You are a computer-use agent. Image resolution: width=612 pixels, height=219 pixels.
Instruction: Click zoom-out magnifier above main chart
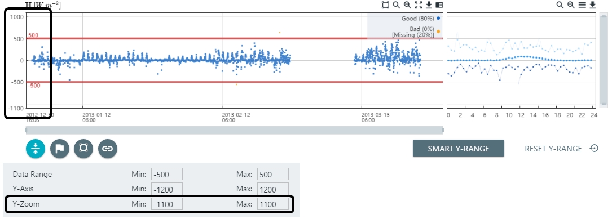click(407, 5)
